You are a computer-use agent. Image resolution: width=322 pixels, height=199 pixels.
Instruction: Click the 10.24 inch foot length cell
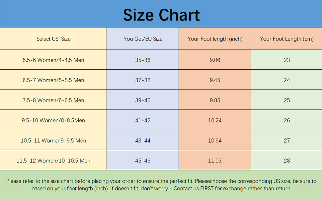[x=215, y=120]
